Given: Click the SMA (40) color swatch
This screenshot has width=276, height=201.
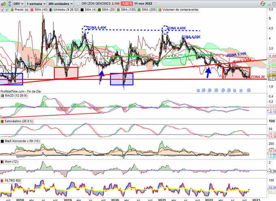Looking at the screenshot, I should (32, 10).
